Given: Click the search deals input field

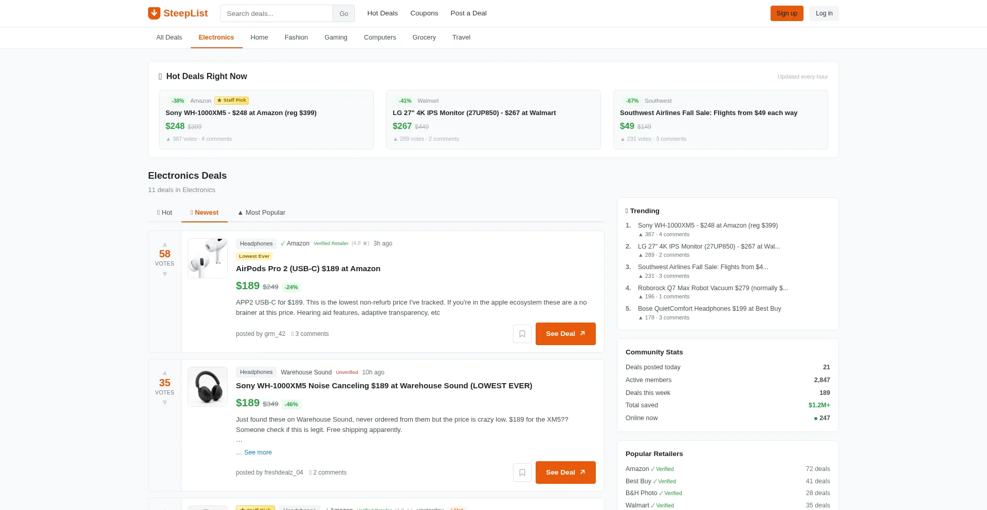Looking at the screenshot, I should tap(277, 13).
